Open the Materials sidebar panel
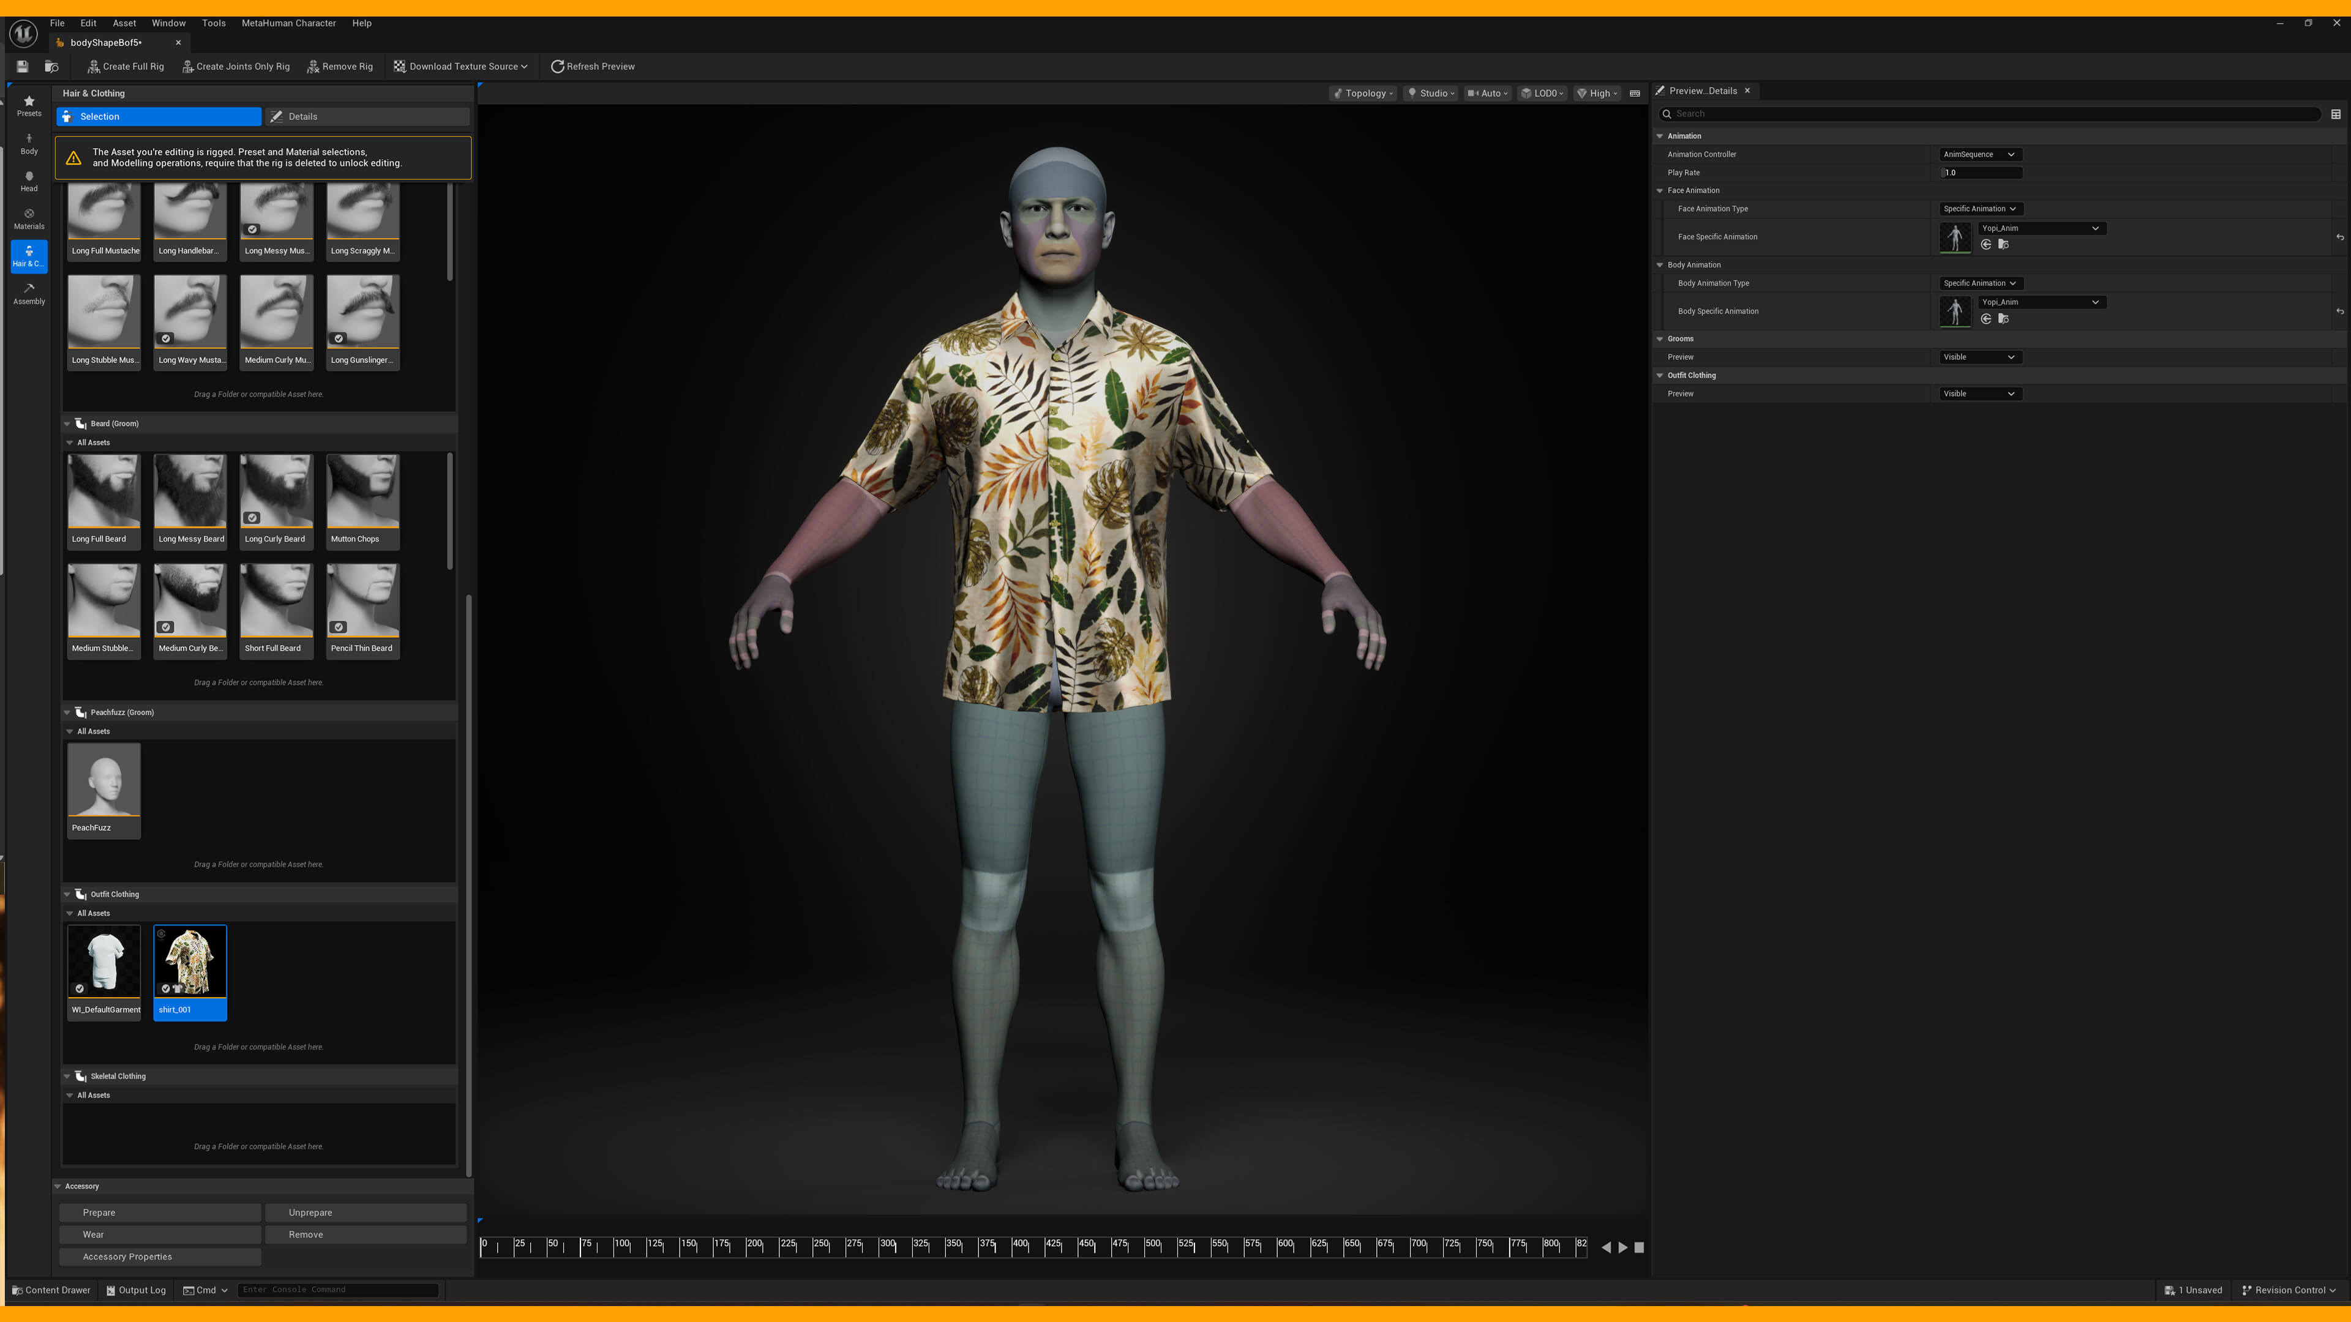2351x1322 pixels. (x=29, y=219)
